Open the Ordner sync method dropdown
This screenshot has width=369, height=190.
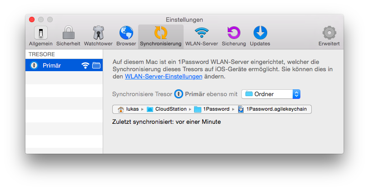[271, 94]
